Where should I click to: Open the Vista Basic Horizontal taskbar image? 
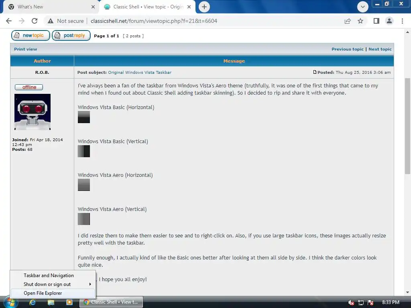(84, 117)
